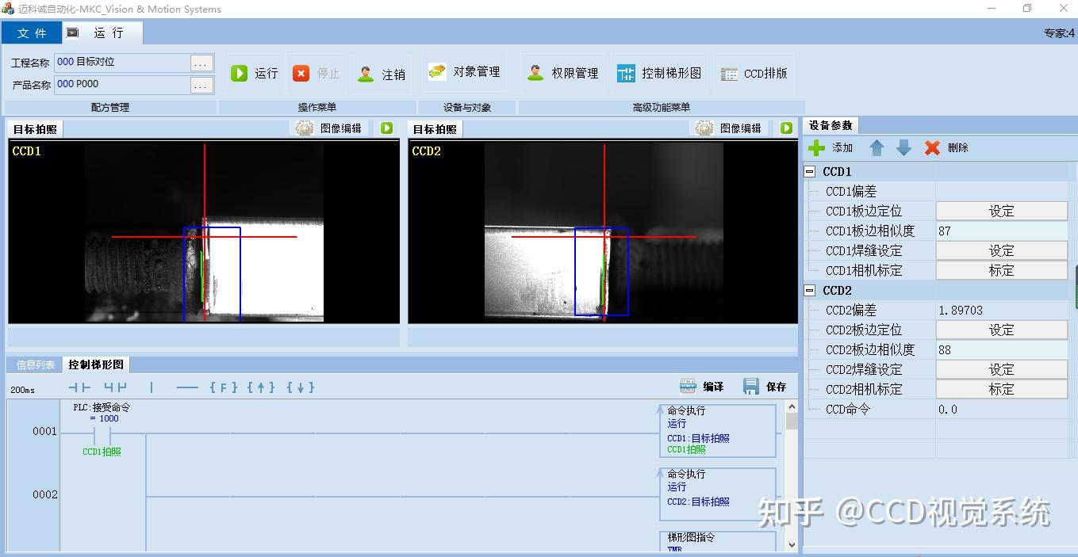Image resolution: width=1078 pixels, height=557 pixels.
Task: Click the red 停止 stop icon
Action: click(301, 73)
